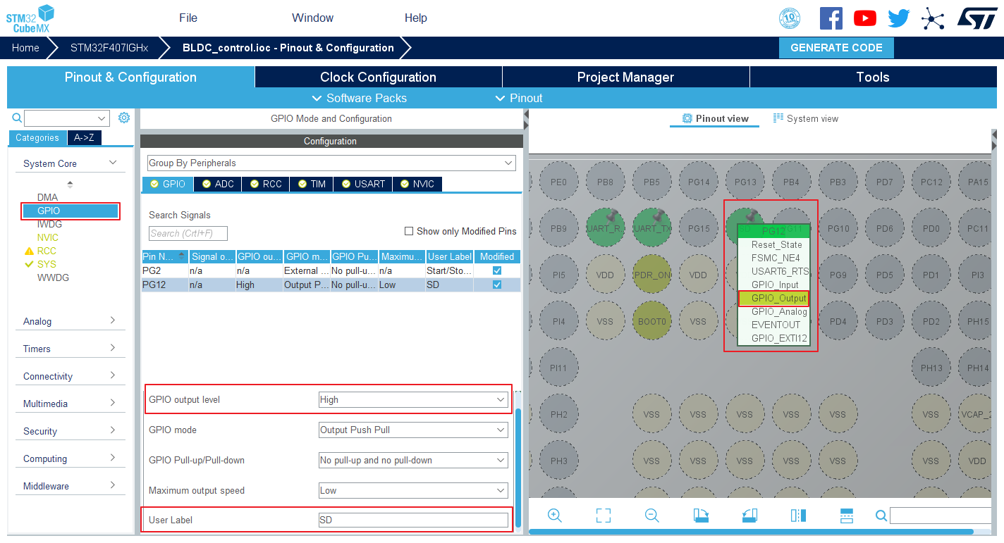Viewport: 1004px width, 543px height.
Task: Click the GENERATE CODE button
Action: click(836, 48)
